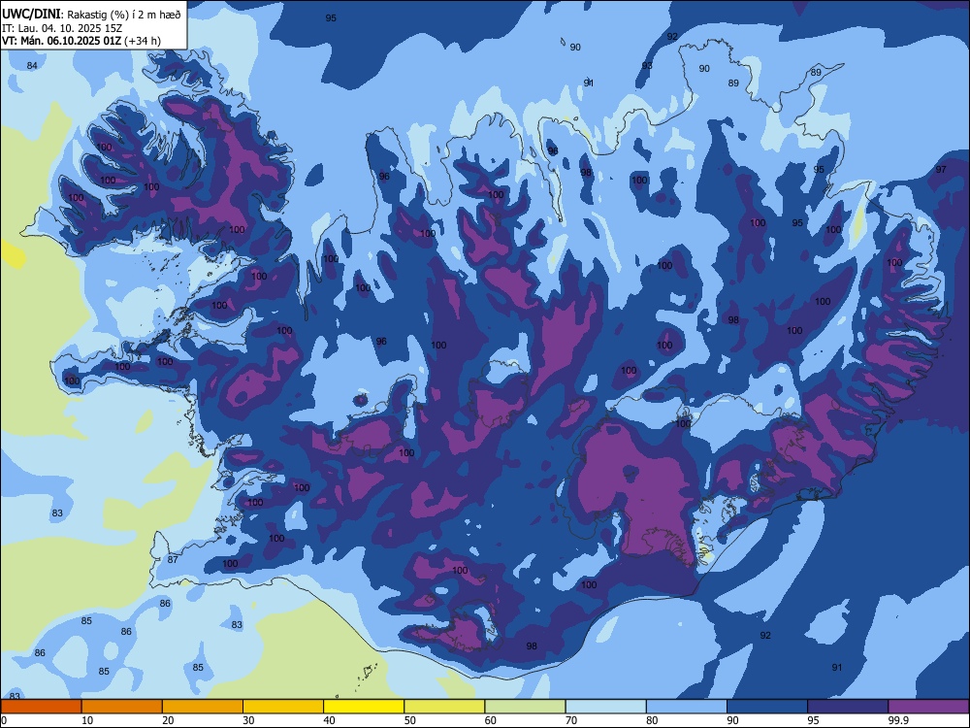Choose the 30–40 golden legend swatch
This screenshot has height=728, width=970.
point(283,707)
